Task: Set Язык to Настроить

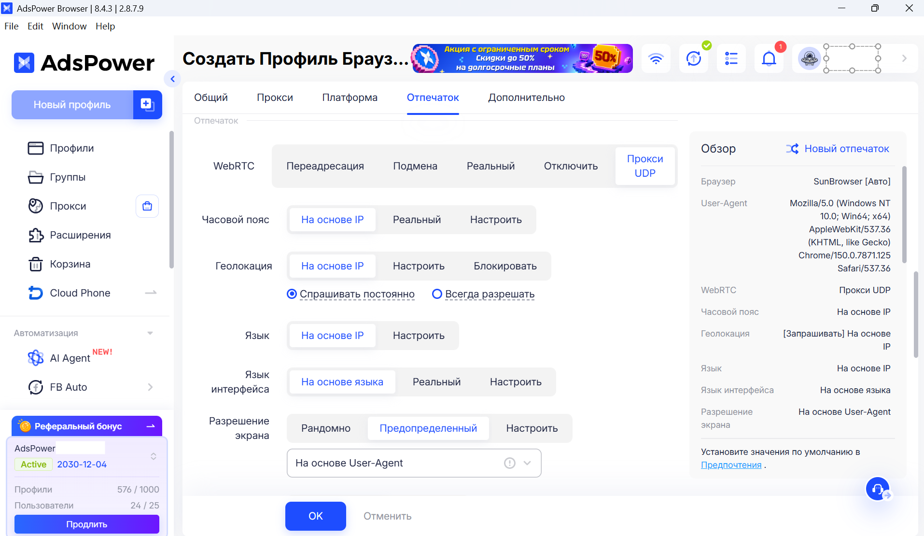Action: pyautogui.click(x=419, y=336)
